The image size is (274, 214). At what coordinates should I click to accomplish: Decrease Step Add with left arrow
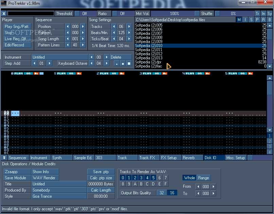coord(34,63)
